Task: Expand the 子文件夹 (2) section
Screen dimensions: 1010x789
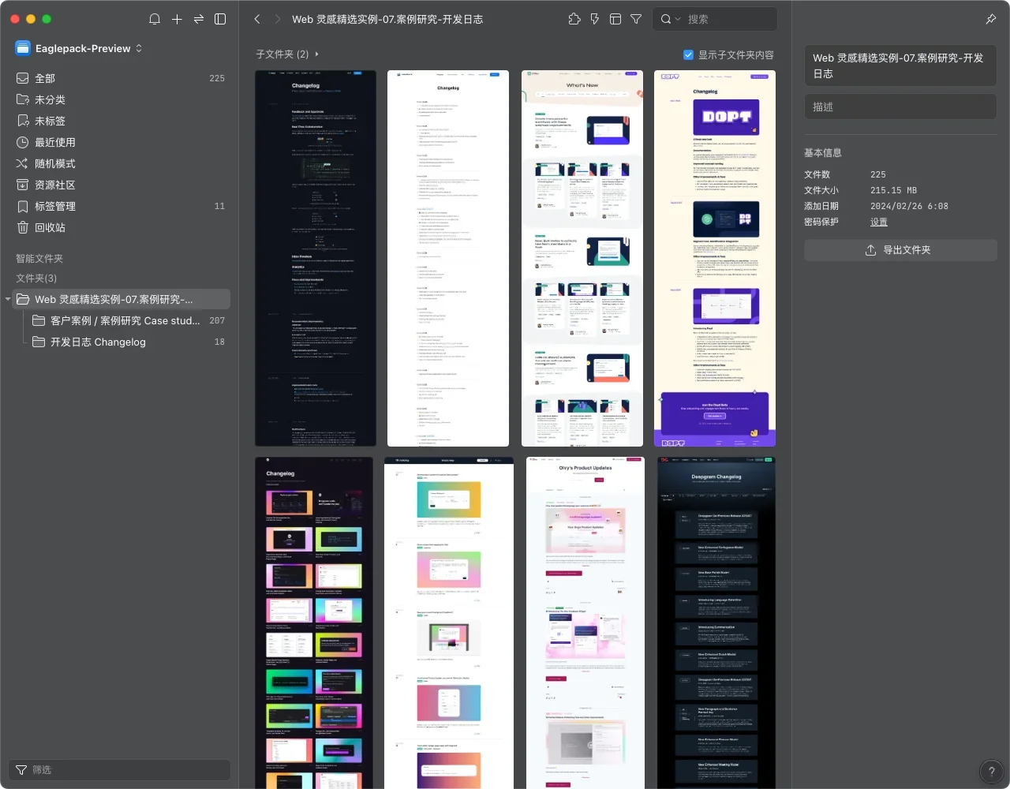Action: (316, 54)
